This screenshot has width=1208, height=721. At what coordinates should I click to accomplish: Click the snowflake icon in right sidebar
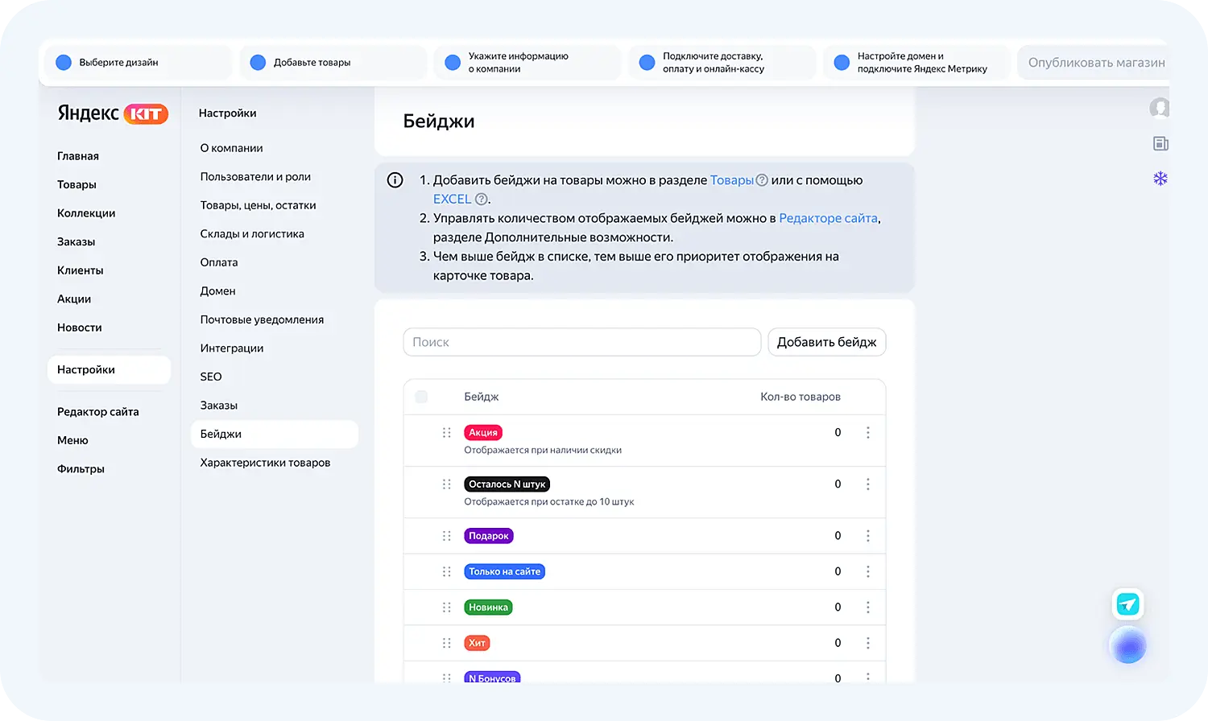(x=1160, y=179)
